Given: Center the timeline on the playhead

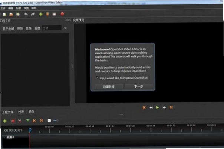Looking at the screenshot, I should [49, 120].
